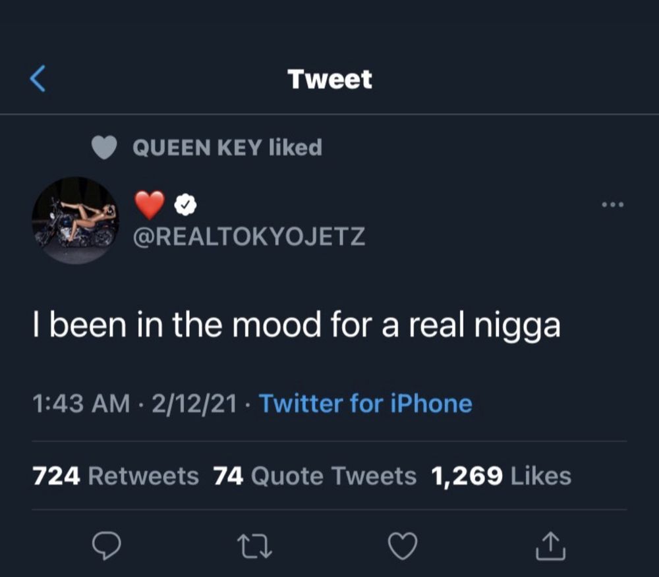Share the tweet via upload arrow icon
The height and width of the screenshot is (577, 659).
550,546
